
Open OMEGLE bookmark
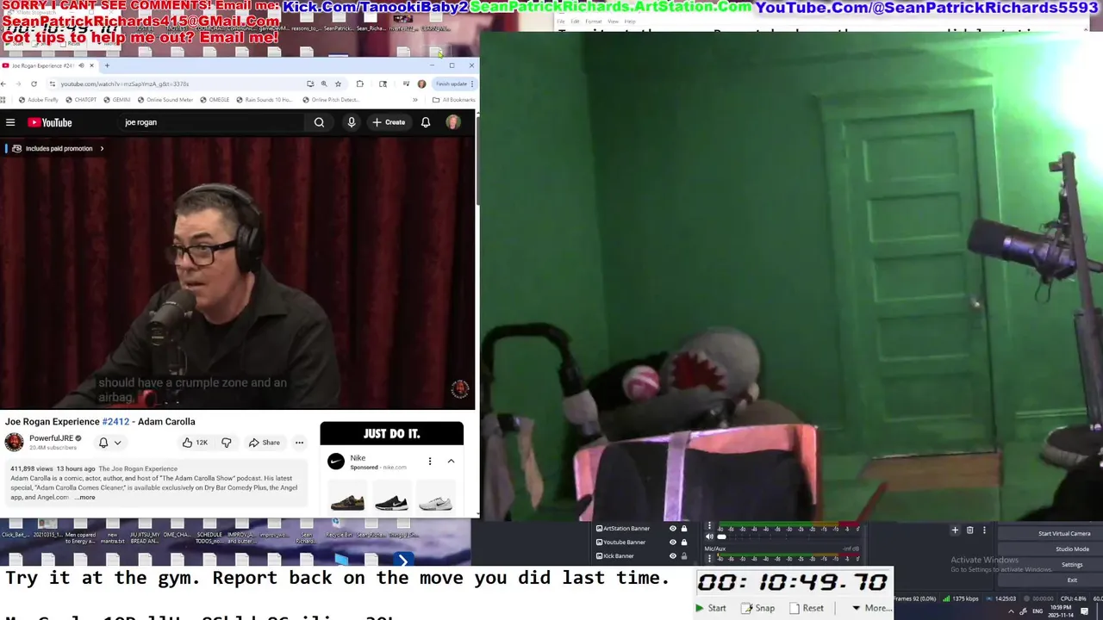coord(215,100)
